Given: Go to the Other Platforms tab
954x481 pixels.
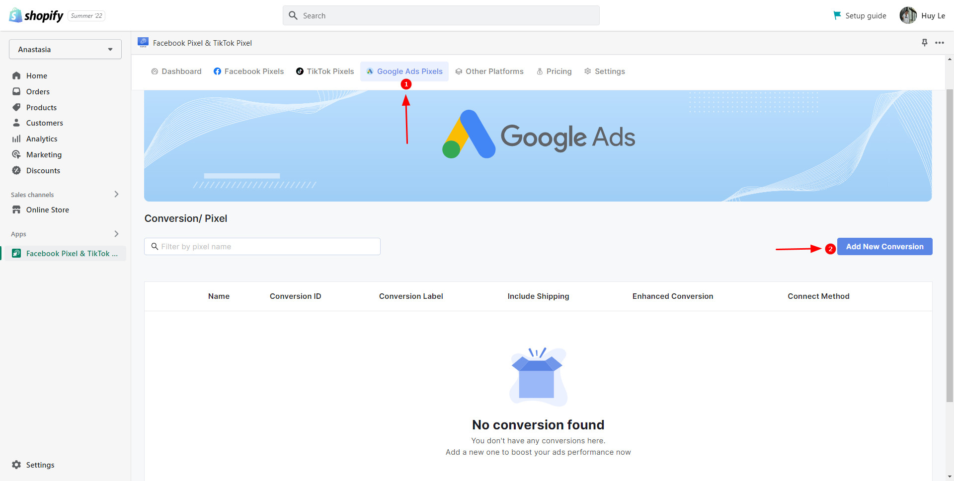Looking at the screenshot, I should click(489, 71).
